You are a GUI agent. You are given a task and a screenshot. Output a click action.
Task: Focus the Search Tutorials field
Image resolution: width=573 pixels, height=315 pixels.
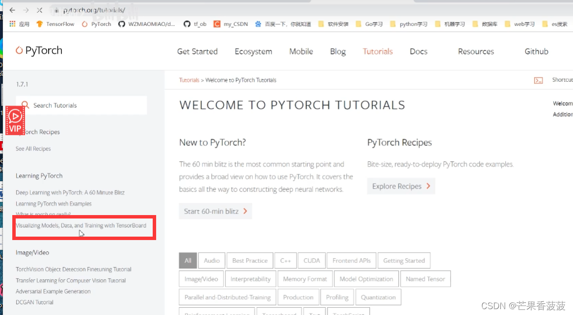click(x=82, y=105)
